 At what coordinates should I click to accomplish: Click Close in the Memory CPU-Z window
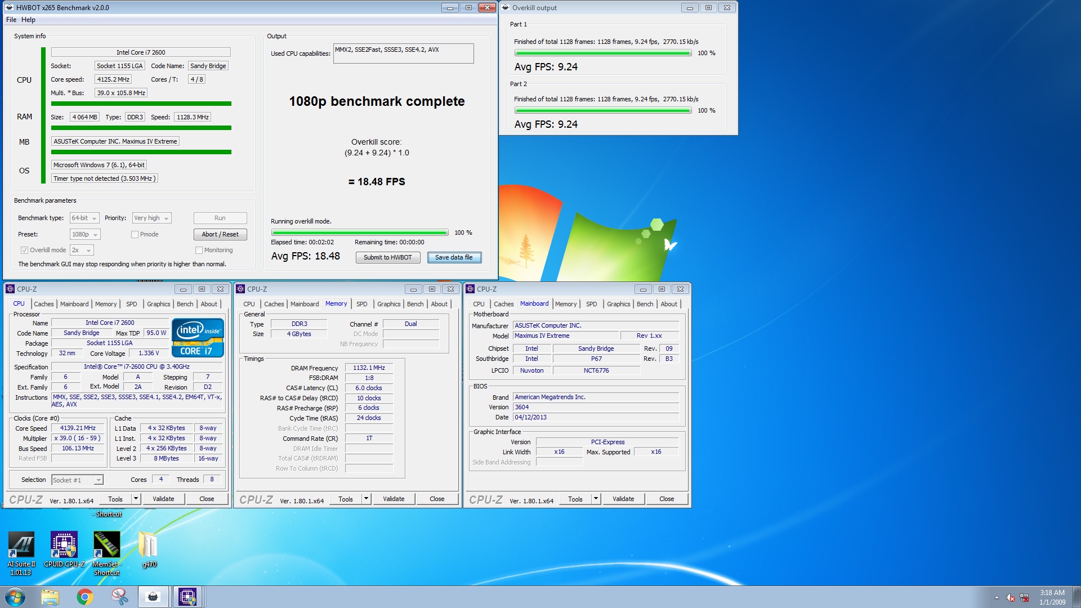pyautogui.click(x=437, y=499)
